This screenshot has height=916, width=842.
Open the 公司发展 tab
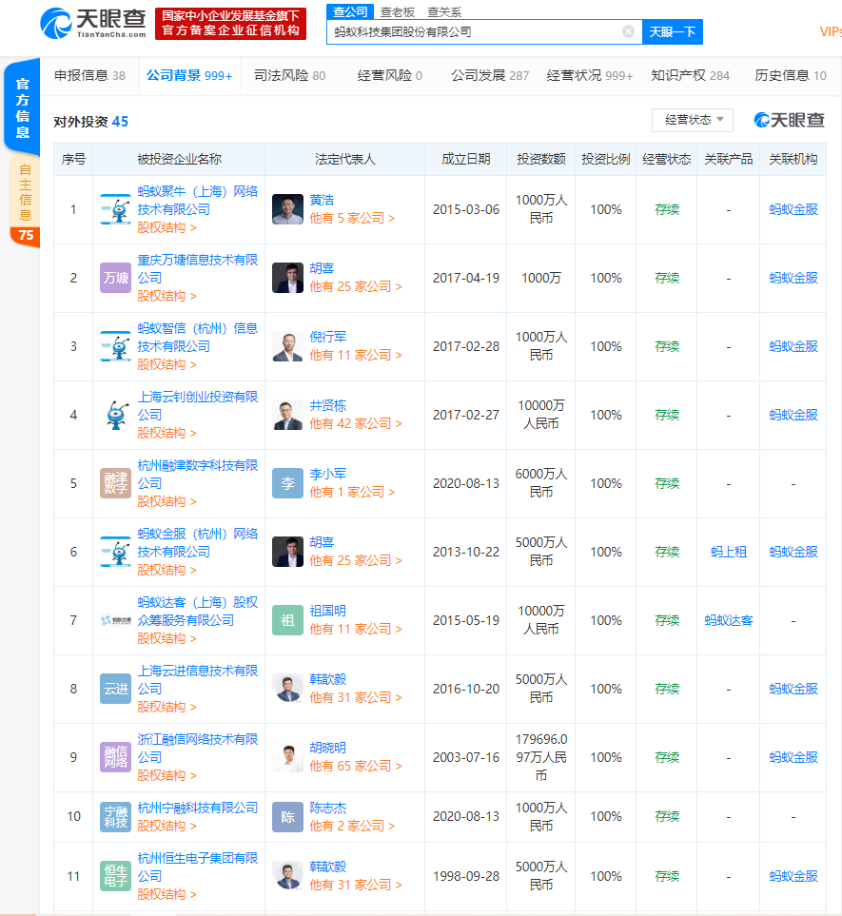[x=490, y=75]
